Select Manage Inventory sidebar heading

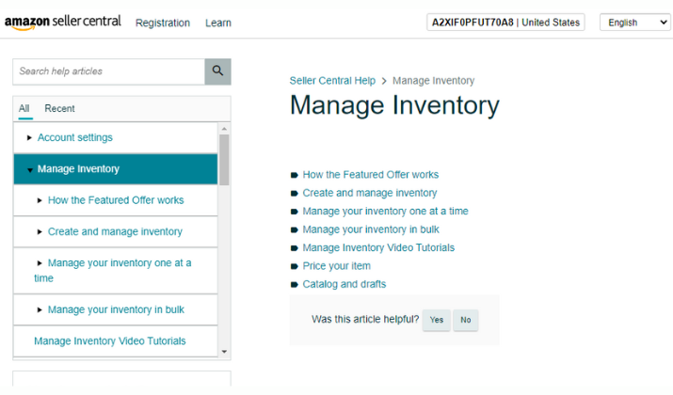pyautogui.click(x=78, y=169)
